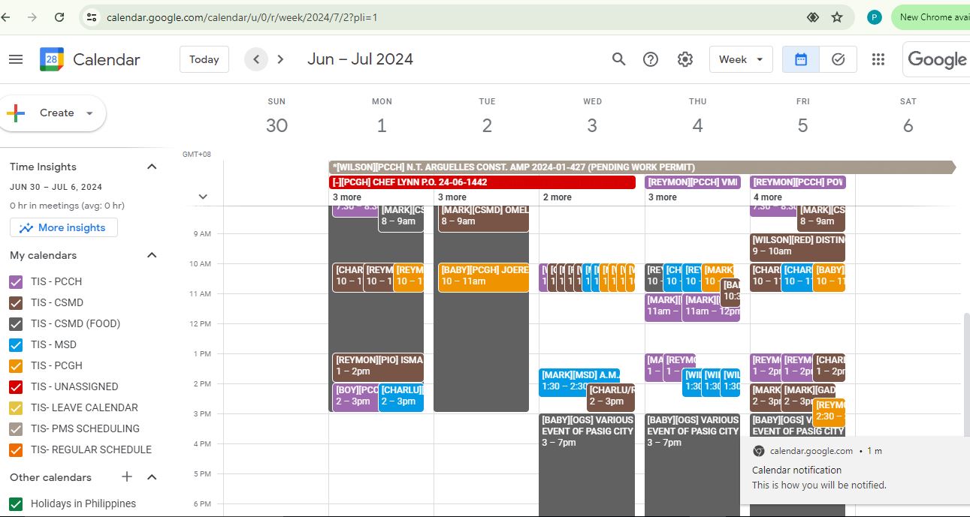This screenshot has width=970, height=517.
Task: Open REYMON PIO ISMA 1-2pm event
Action: (378, 368)
